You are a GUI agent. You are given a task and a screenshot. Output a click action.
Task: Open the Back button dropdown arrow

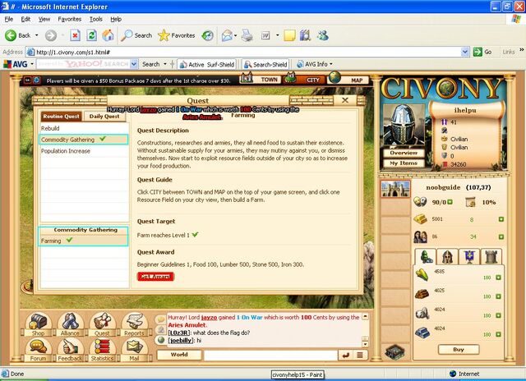(x=36, y=35)
